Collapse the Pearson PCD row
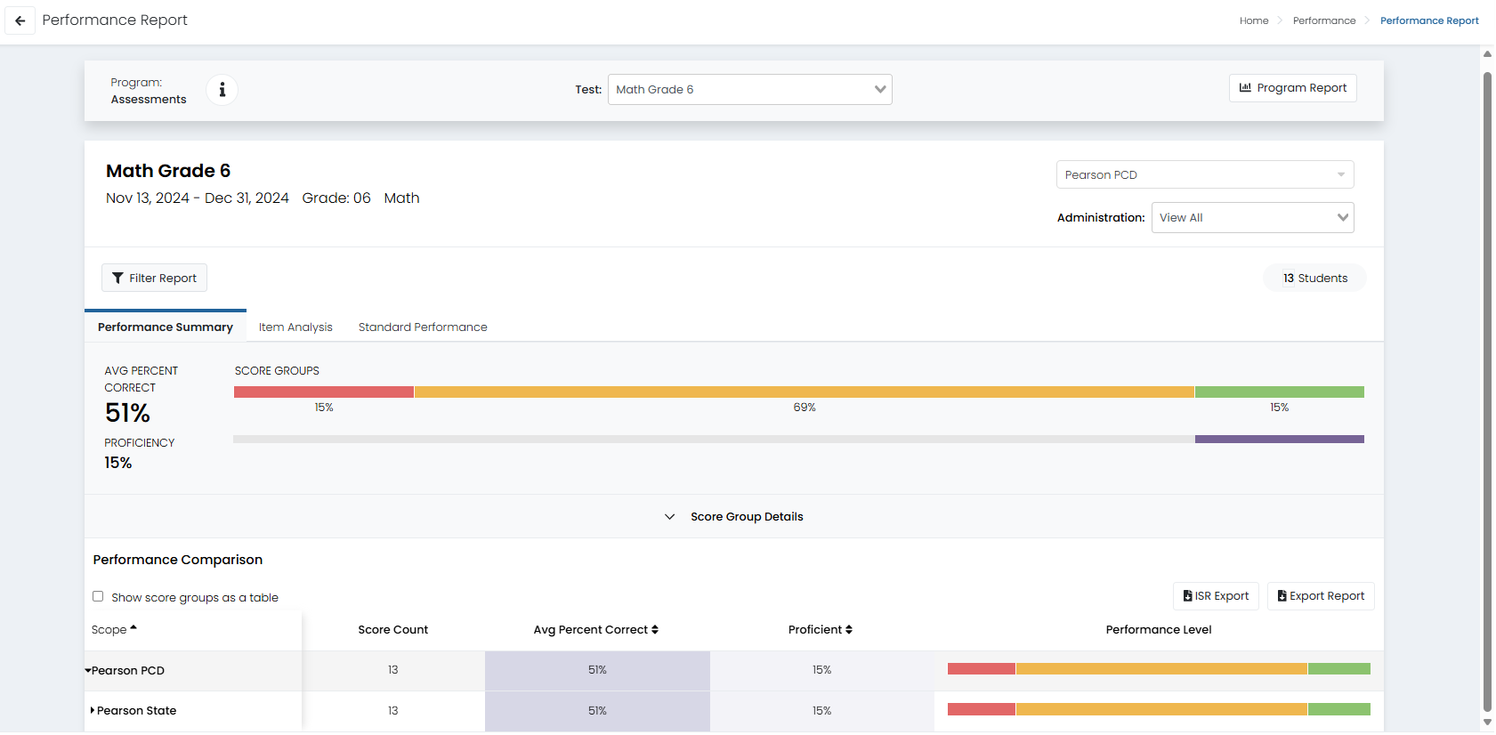Screen dimensions: 1496x735 point(88,670)
